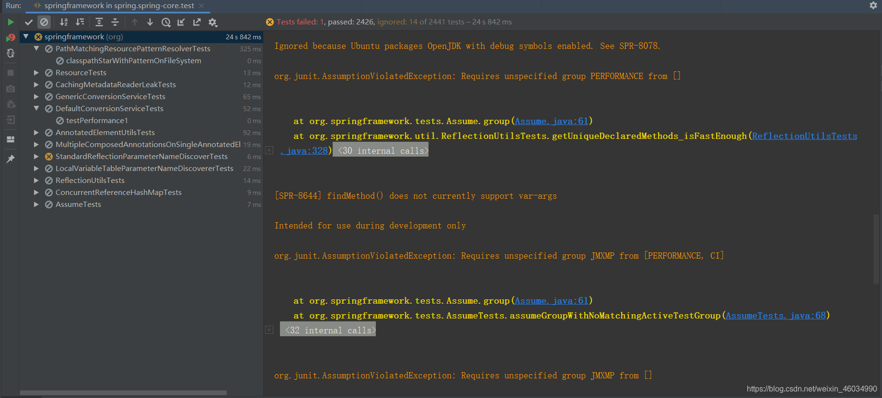Image resolution: width=882 pixels, height=398 pixels.
Task: Import test results
Action: (x=181, y=22)
